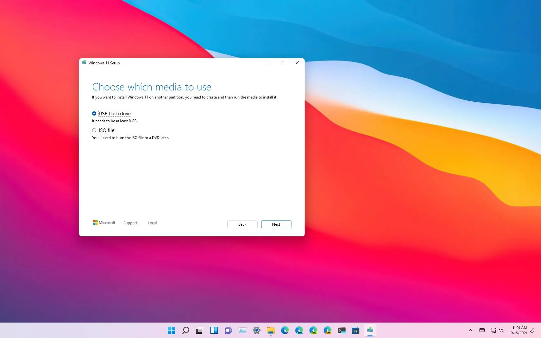Open the terminal app from the taskbar
This screenshot has width=541, height=338.
coord(341,330)
